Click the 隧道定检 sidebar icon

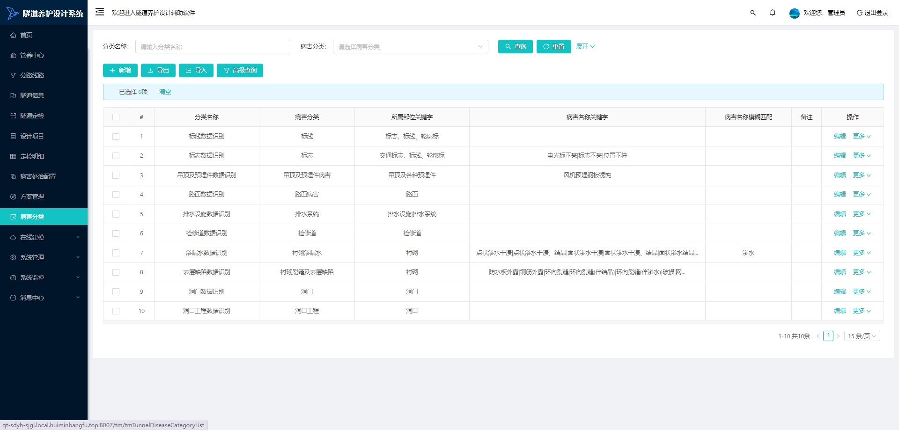[13, 116]
